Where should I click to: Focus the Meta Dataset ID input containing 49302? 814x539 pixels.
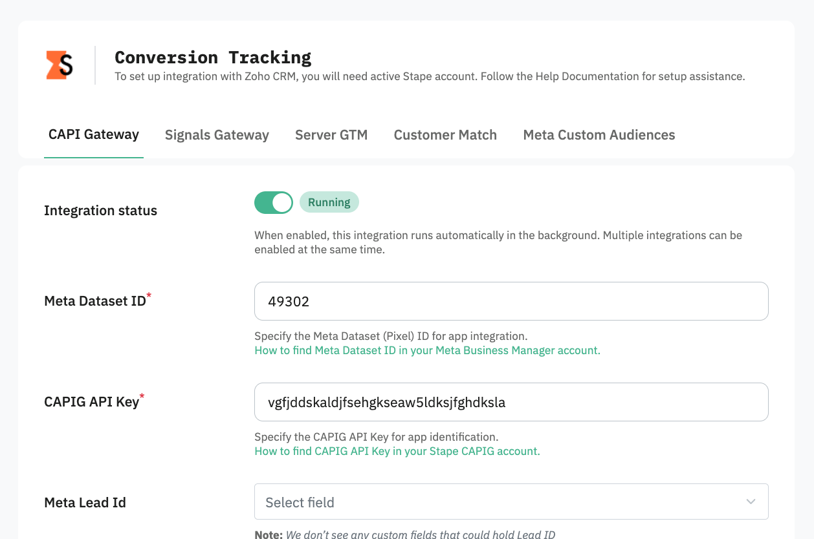click(x=511, y=301)
